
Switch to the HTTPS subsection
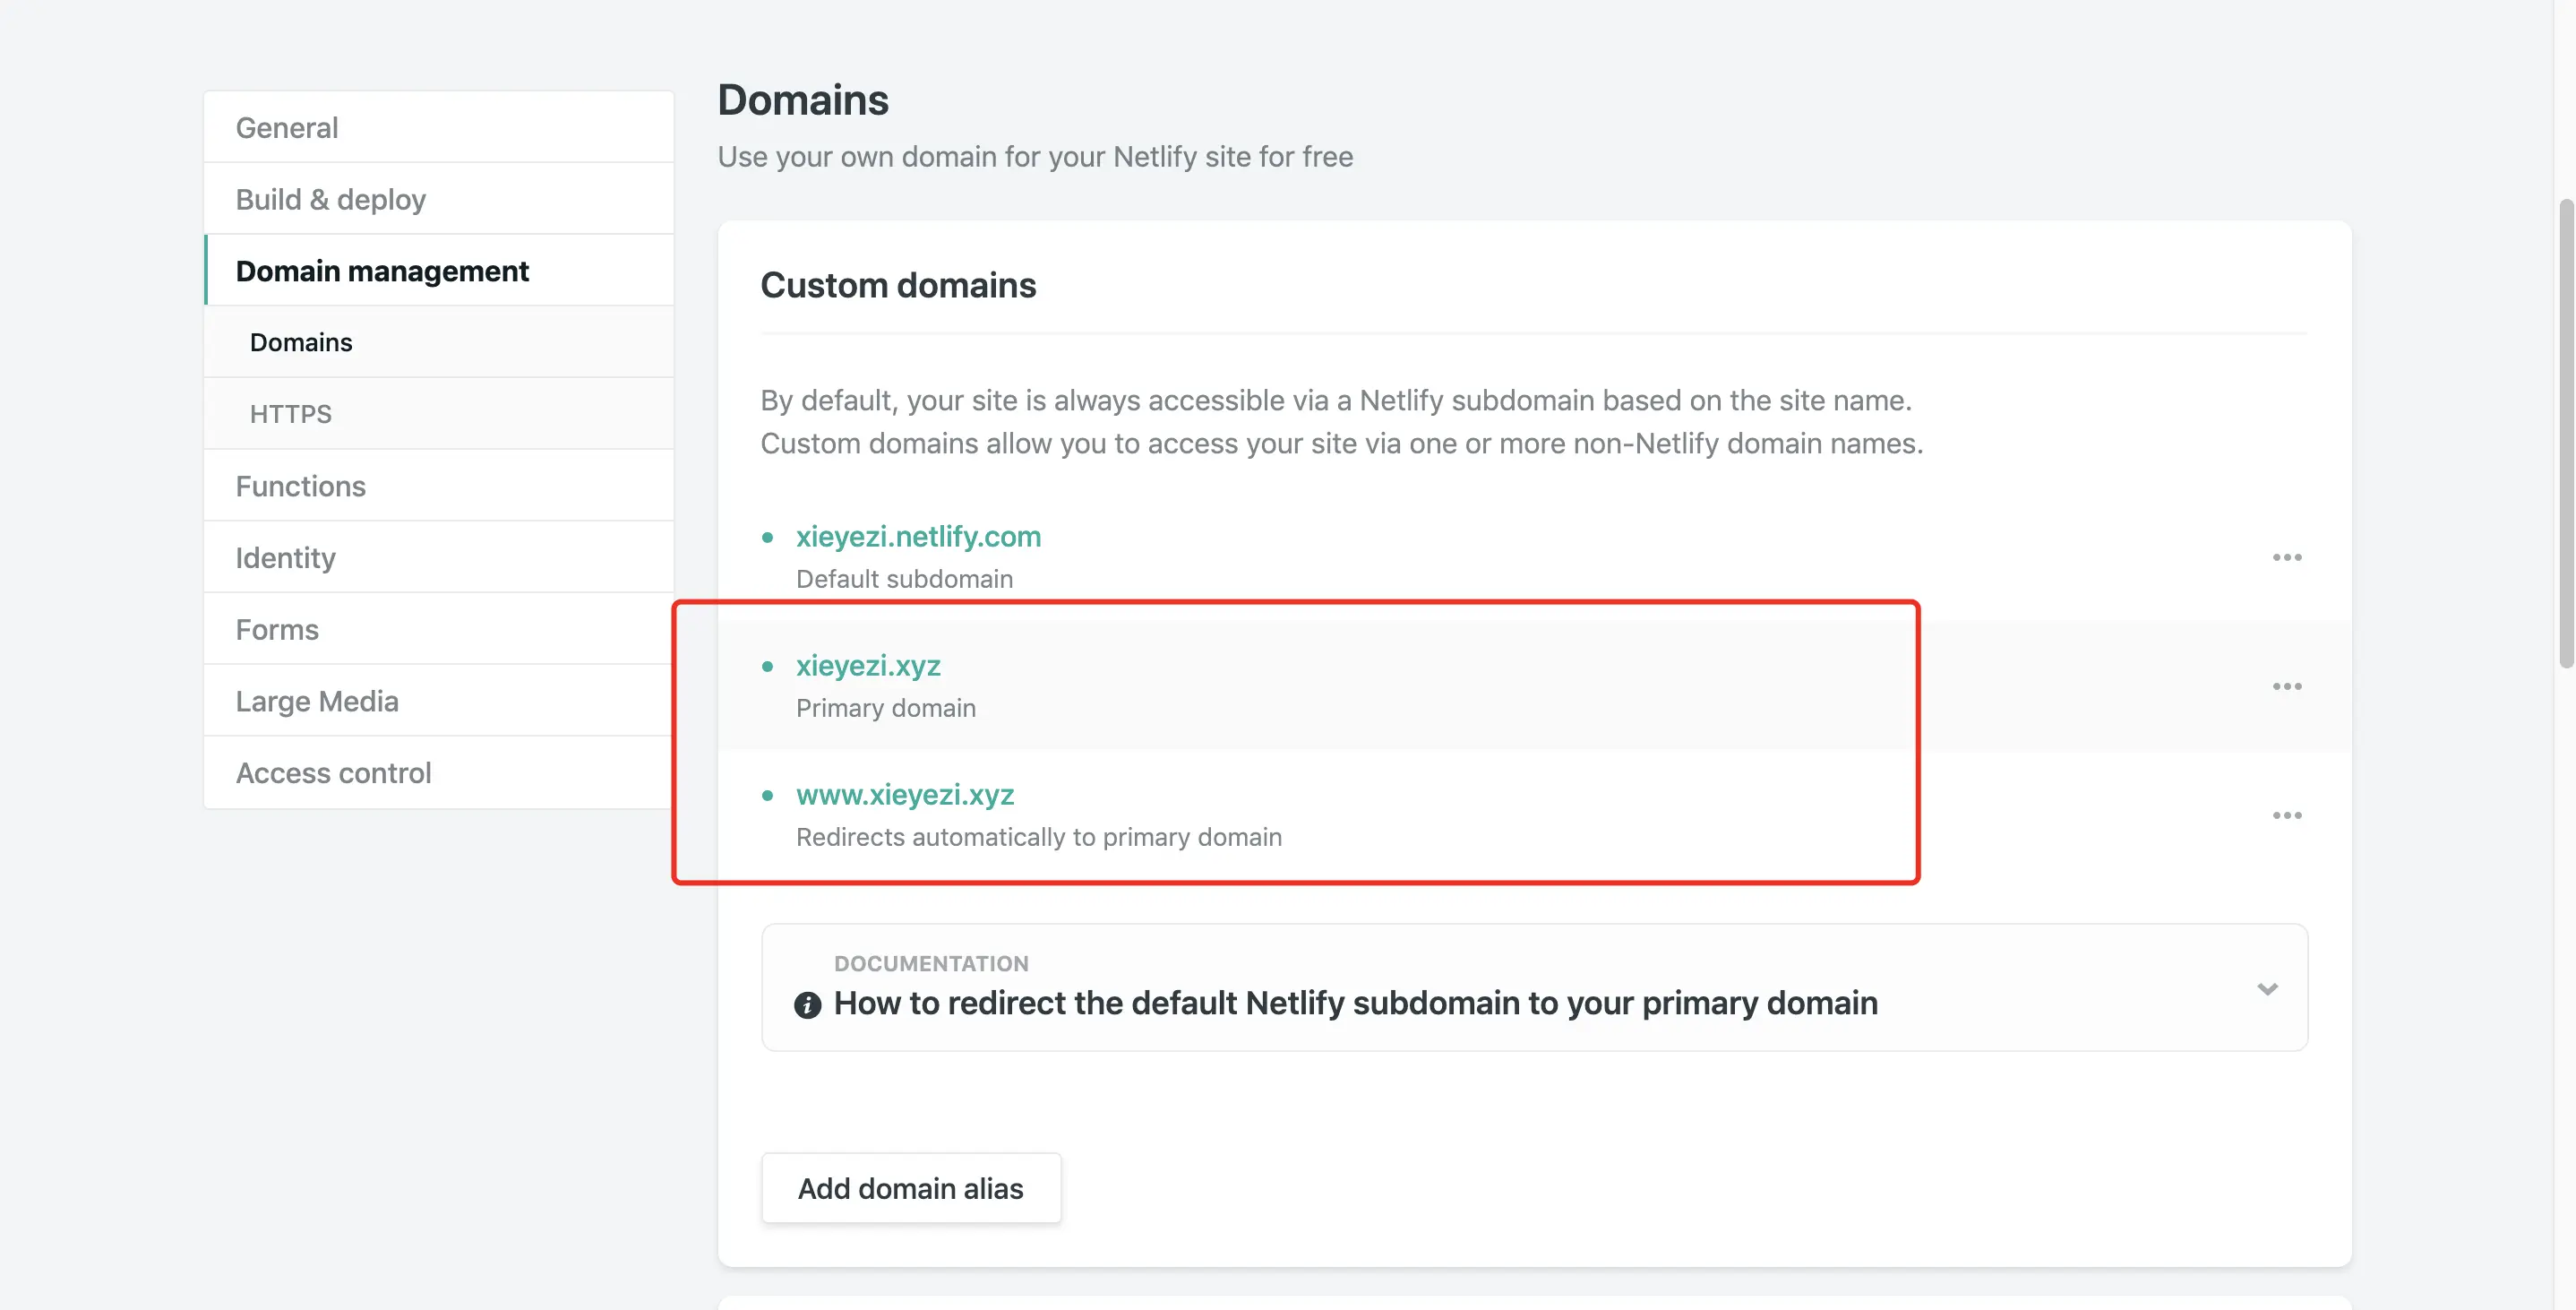pyautogui.click(x=291, y=414)
